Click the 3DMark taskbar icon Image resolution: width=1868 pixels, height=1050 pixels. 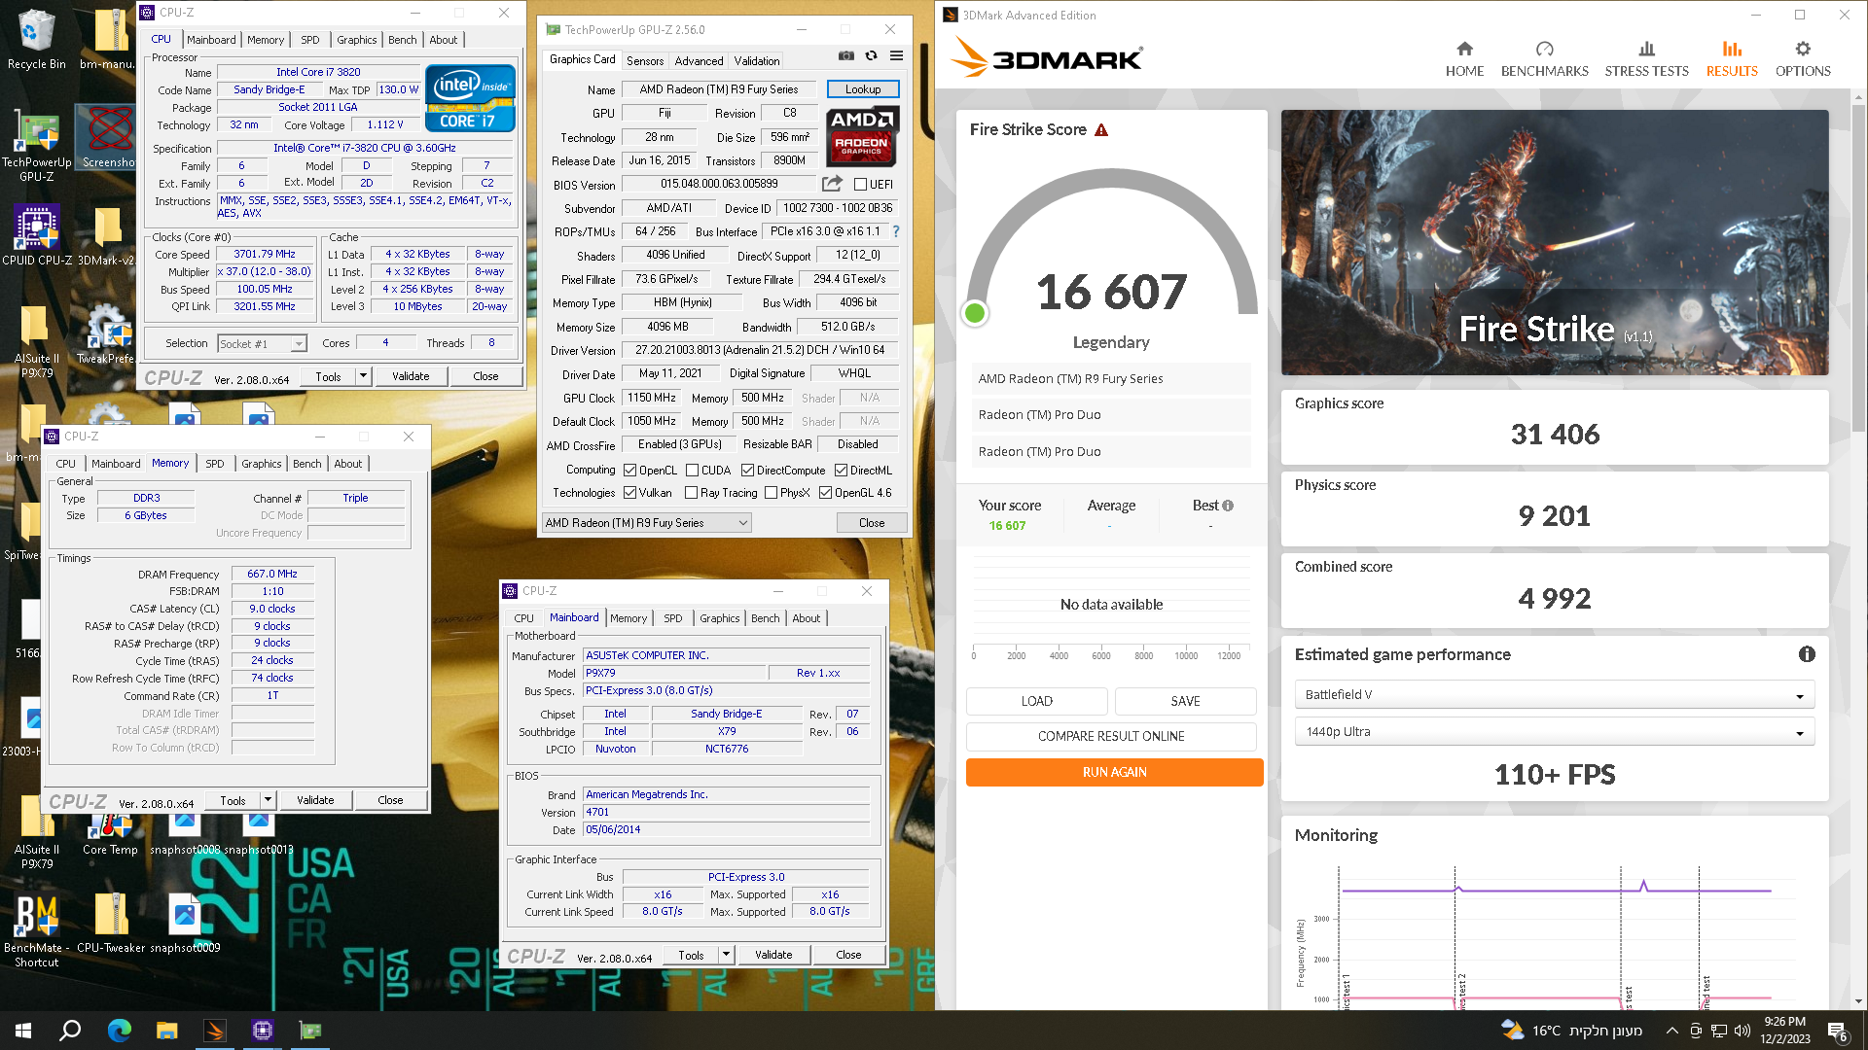tap(215, 1031)
